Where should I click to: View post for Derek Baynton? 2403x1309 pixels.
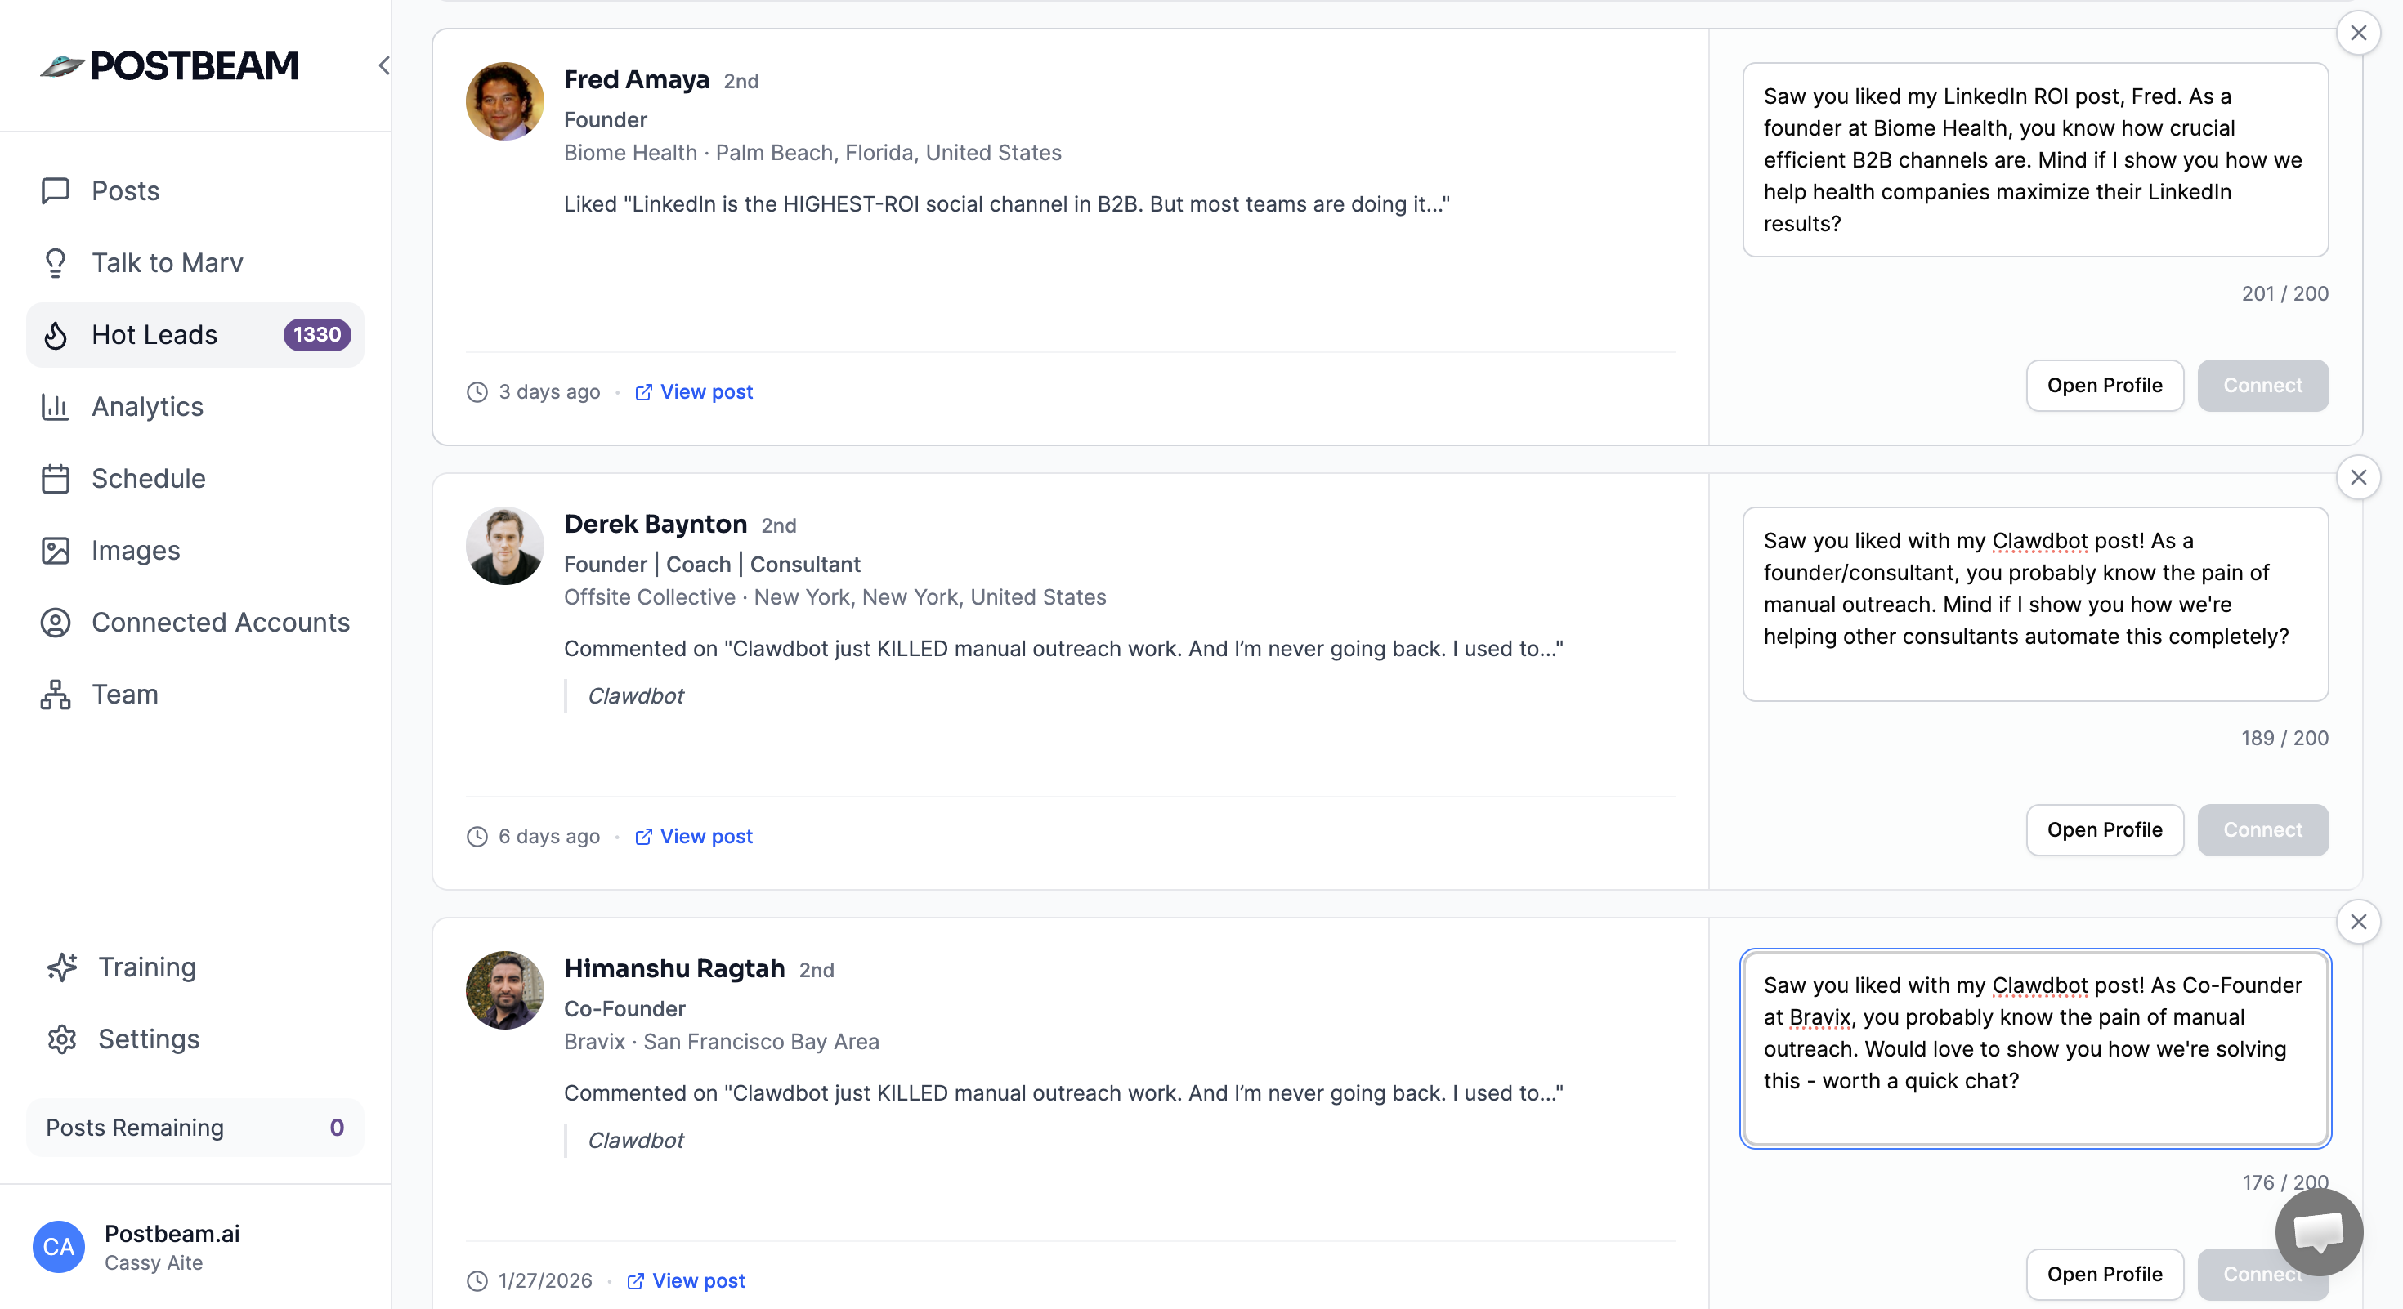(705, 837)
